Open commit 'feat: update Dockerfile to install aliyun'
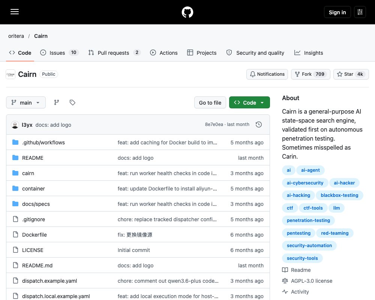375x300 pixels. 167,189
